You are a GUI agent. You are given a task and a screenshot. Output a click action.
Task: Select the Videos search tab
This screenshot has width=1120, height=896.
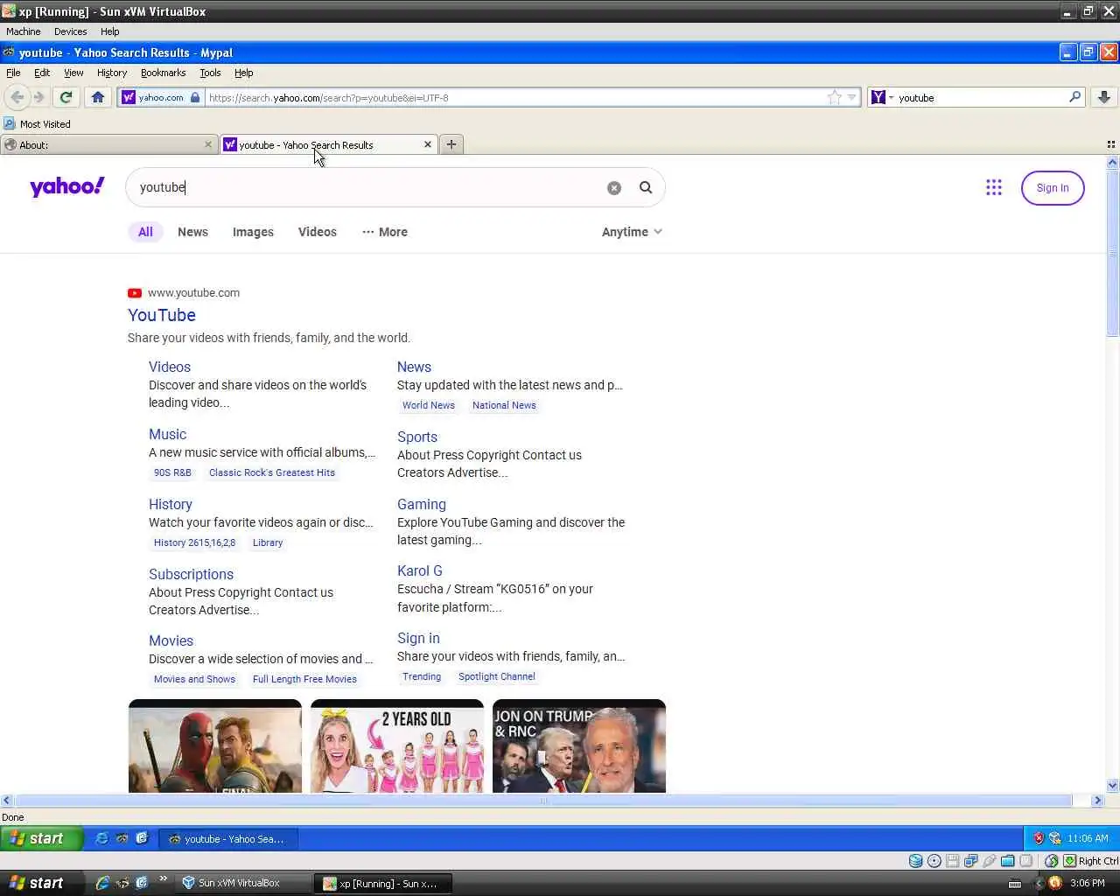point(317,232)
